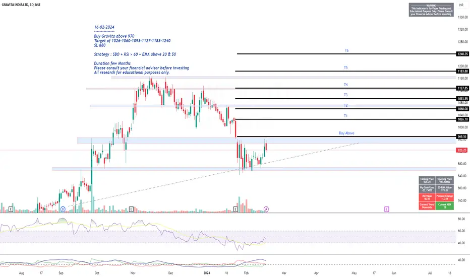470x277 pixels.
Task: Open the earnings E marker below August
Action: coord(11,210)
